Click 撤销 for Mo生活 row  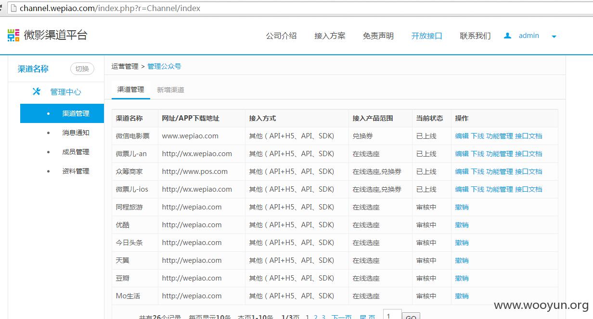462,296
